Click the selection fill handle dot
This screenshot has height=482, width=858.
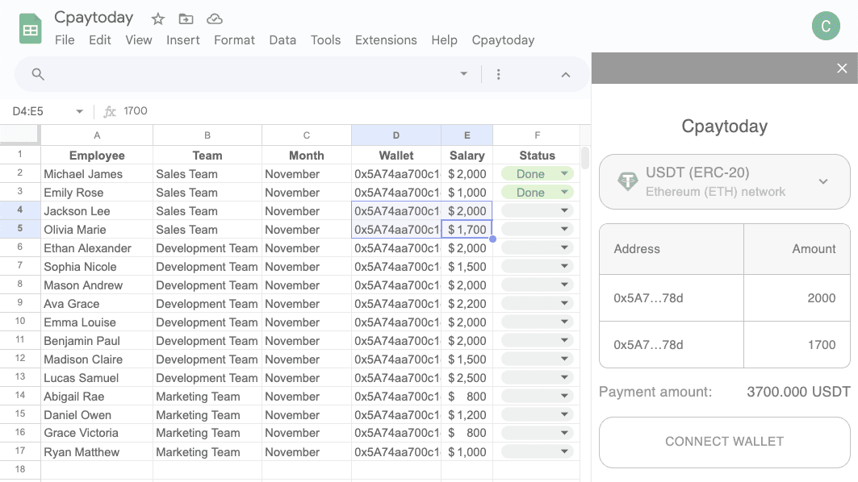click(492, 239)
